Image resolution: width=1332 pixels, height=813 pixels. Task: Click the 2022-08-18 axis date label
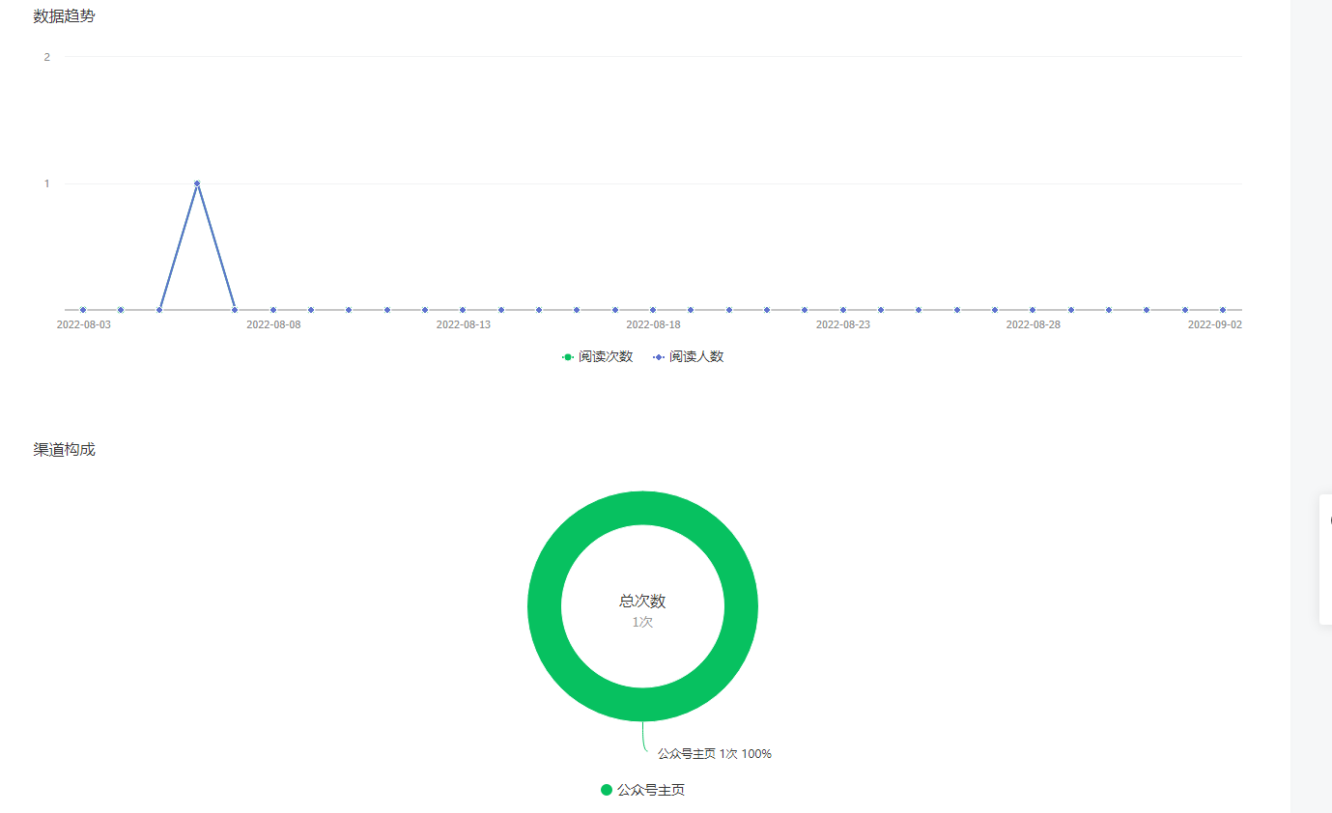[x=653, y=324]
